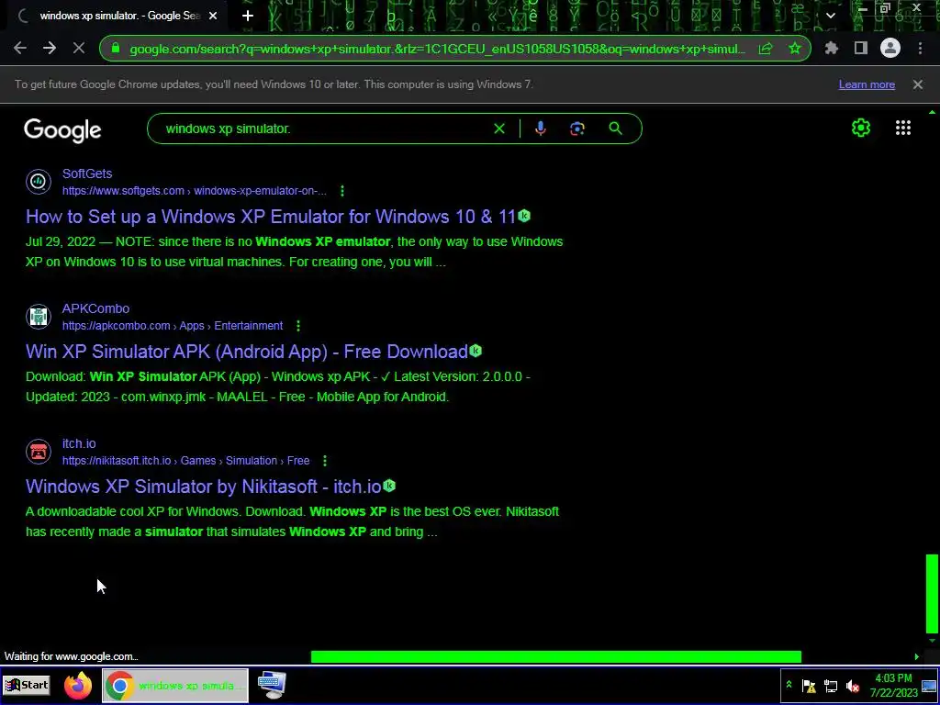
Task: Click the Show desktop tray icon
Action: click(x=929, y=686)
